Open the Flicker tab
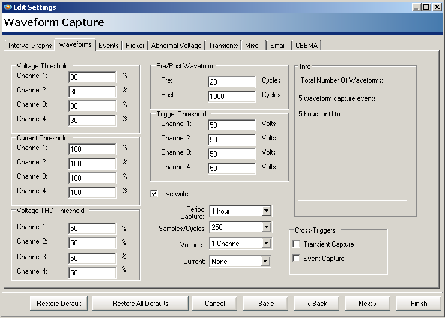This screenshot has height=318, width=445. tap(135, 46)
